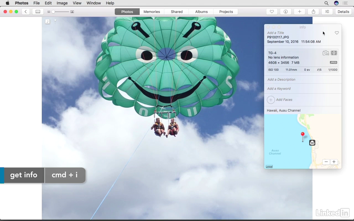Image resolution: width=354 pixels, height=221 pixels.
Task: Switch to the Photos tab
Action: [127, 12]
